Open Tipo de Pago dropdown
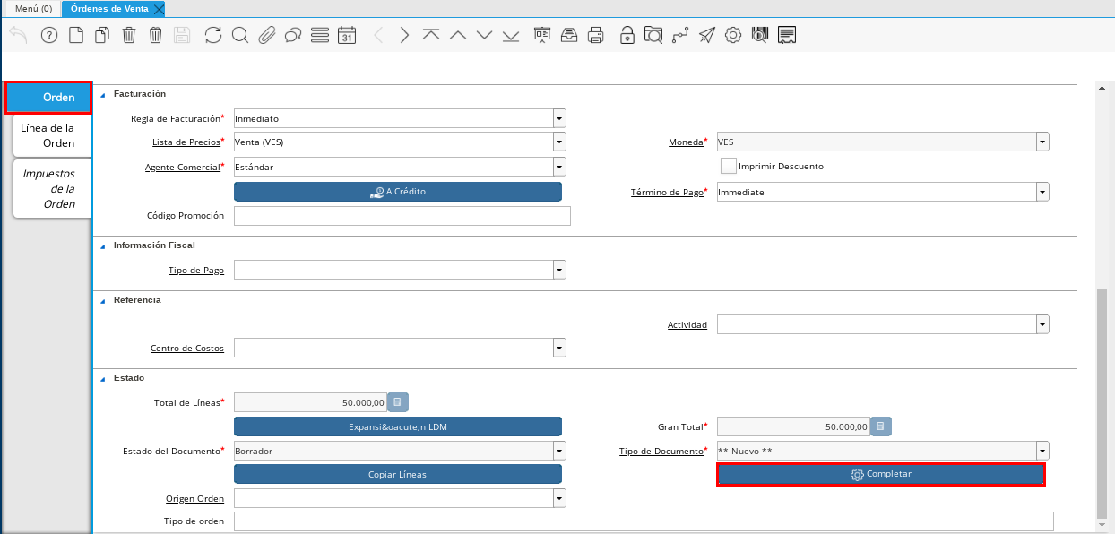The width and height of the screenshot is (1115, 534). [559, 270]
